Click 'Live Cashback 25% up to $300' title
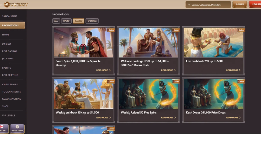 (x=205, y=61)
